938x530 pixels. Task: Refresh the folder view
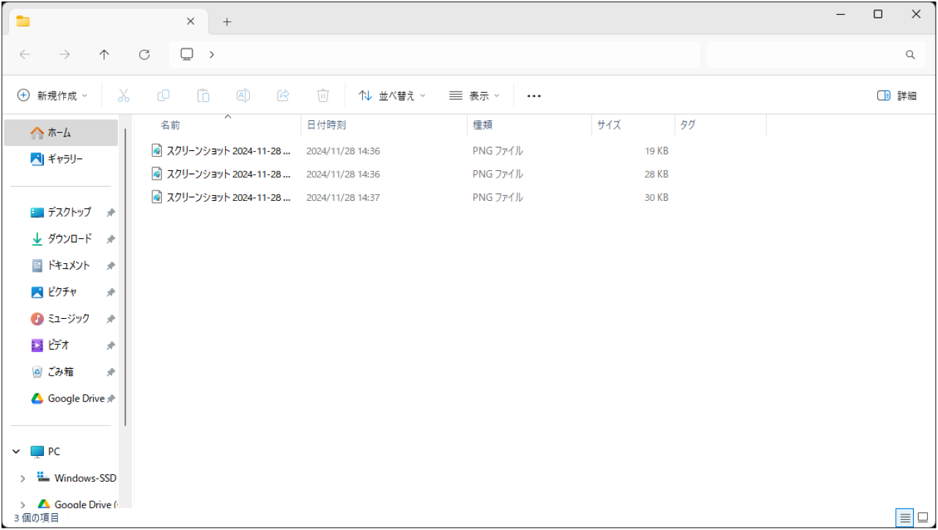[x=144, y=54]
